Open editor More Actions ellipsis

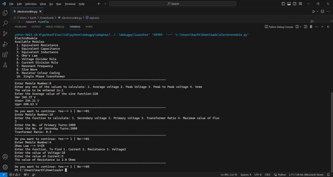328,12
